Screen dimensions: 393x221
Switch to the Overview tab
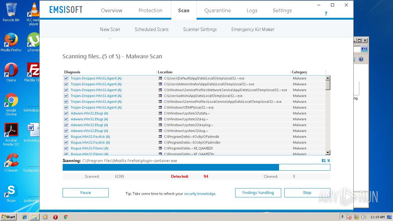click(112, 10)
